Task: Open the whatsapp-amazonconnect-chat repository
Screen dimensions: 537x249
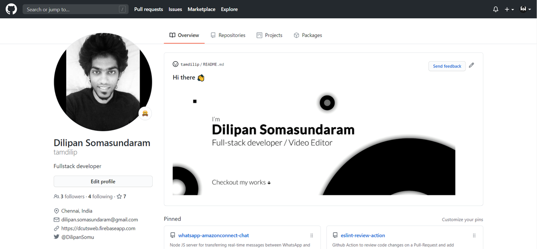Action: [x=213, y=235]
